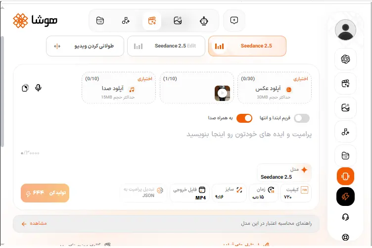Start a new chat with the plus bubble icon
Image resolution: width=372 pixels, height=248 pixels.
pyautogui.click(x=234, y=20)
